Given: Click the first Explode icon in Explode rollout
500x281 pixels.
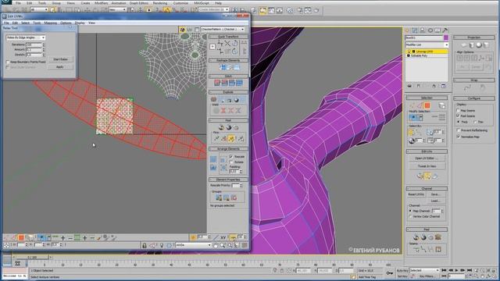Looking at the screenshot, I should pos(213,99).
